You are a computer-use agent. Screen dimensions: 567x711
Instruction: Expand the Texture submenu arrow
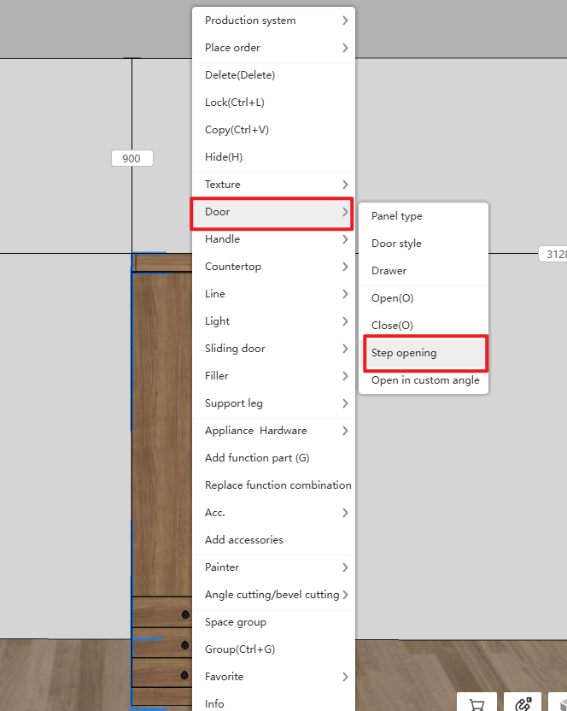345,185
